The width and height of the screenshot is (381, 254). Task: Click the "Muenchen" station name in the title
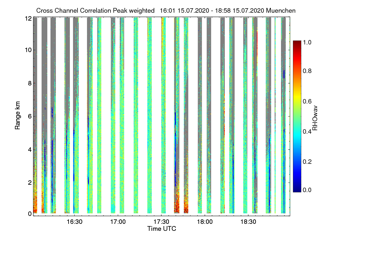coord(281,10)
